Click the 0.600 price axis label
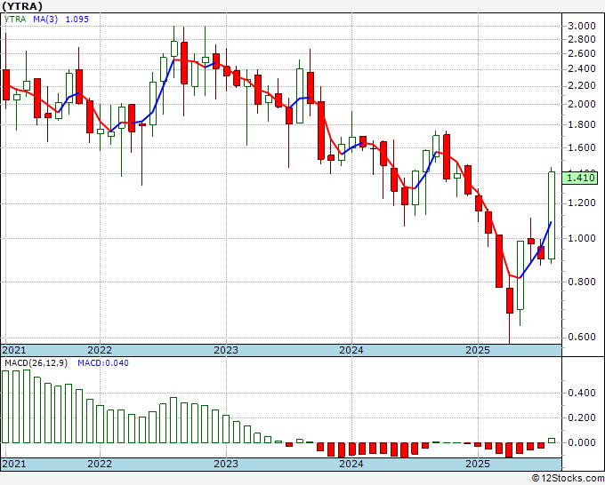Screen dimensions: 605x485 click(582, 337)
